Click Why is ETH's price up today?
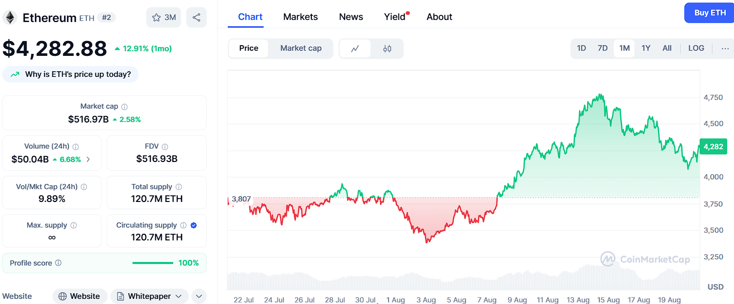 pos(70,74)
